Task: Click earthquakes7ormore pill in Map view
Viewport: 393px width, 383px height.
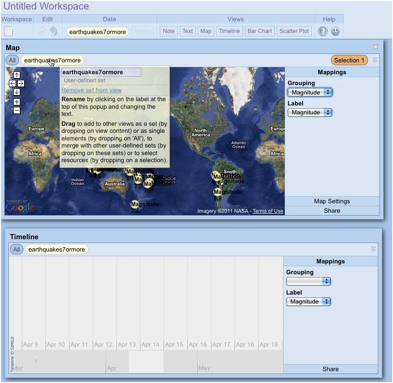Action: pyautogui.click(x=52, y=60)
